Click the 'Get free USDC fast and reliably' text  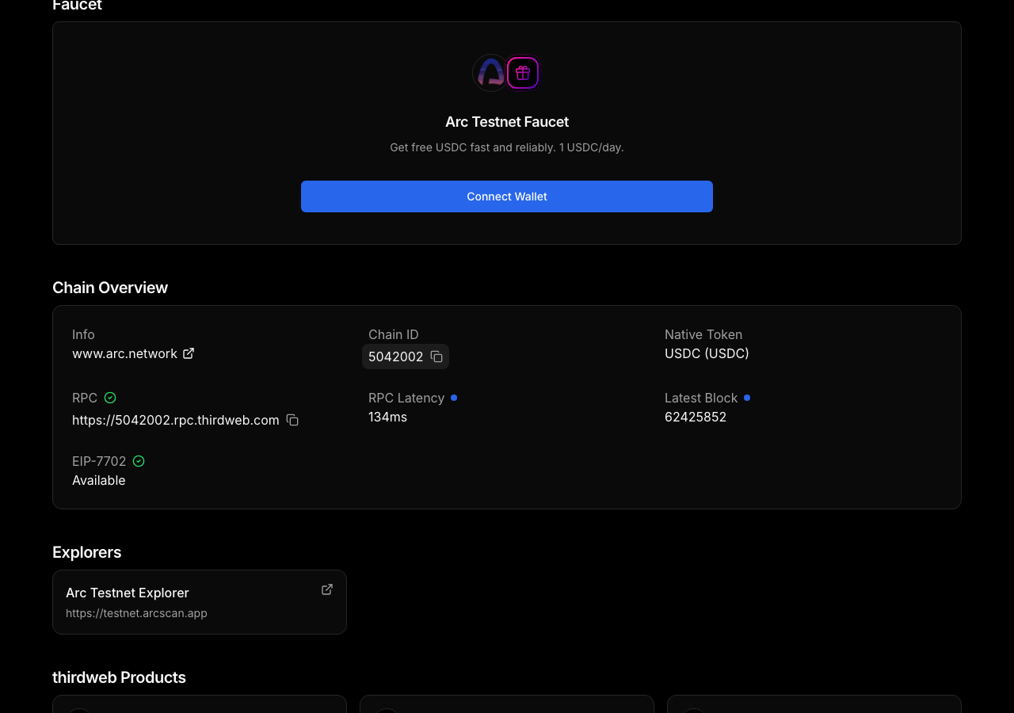tap(507, 147)
